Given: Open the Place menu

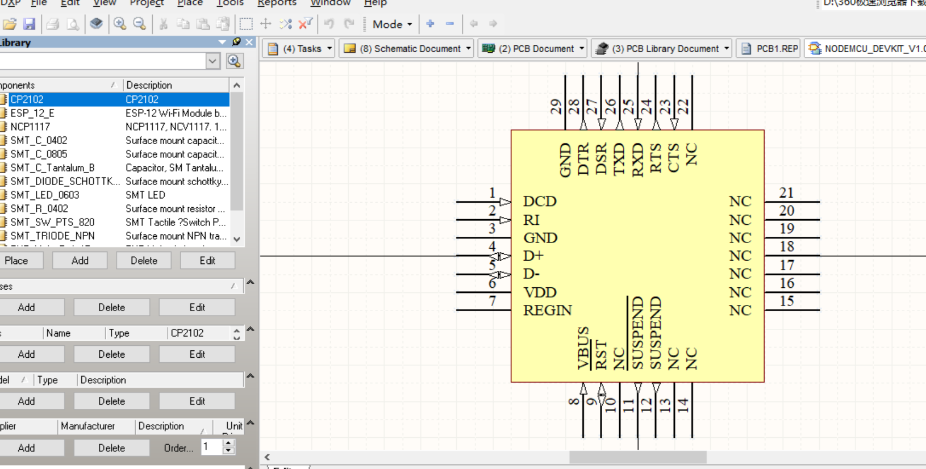Looking at the screenshot, I should tap(190, 3).
